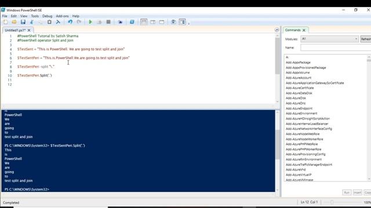Select Add-AzureApplicationGatewaySslCertificate command
The width and height of the screenshot is (371, 208).
315,83
